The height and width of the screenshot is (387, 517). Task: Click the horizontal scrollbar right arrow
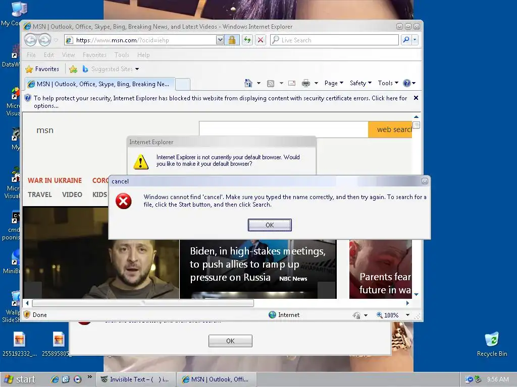407,303
